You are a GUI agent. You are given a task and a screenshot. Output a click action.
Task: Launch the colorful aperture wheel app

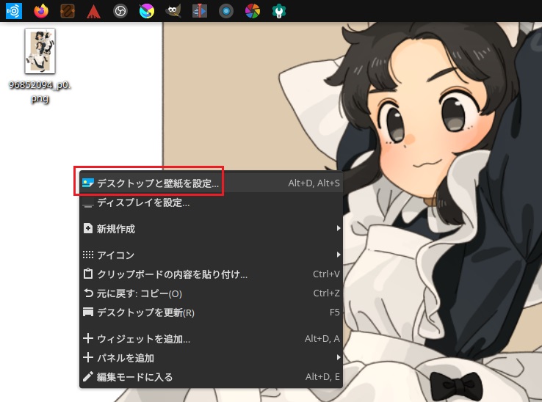(x=253, y=11)
